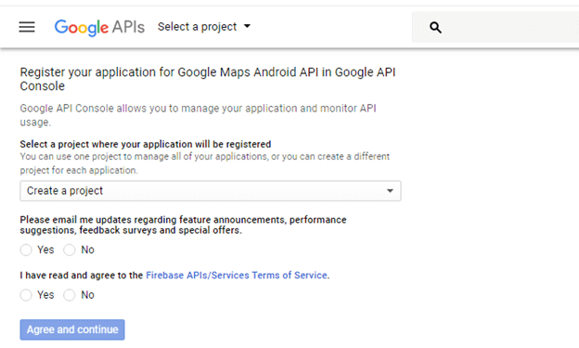
Task: Click the Yes label under Terms of Service
Action: click(45, 295)
